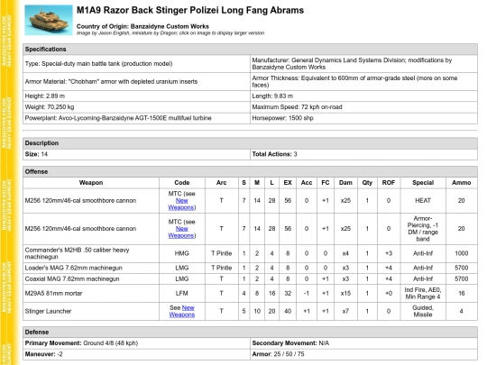
Task: Open New Weapons link in HEAT cannon row
Action: [181, 204]
